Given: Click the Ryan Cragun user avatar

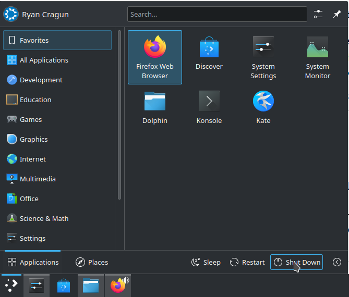Looking at the screenshot, I should click(x=11, y=14).
